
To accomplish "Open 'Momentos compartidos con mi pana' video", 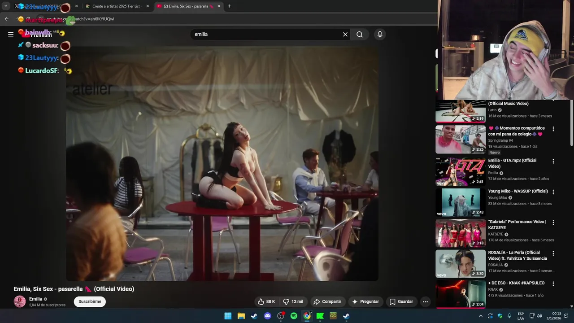I will pos(461,139).
